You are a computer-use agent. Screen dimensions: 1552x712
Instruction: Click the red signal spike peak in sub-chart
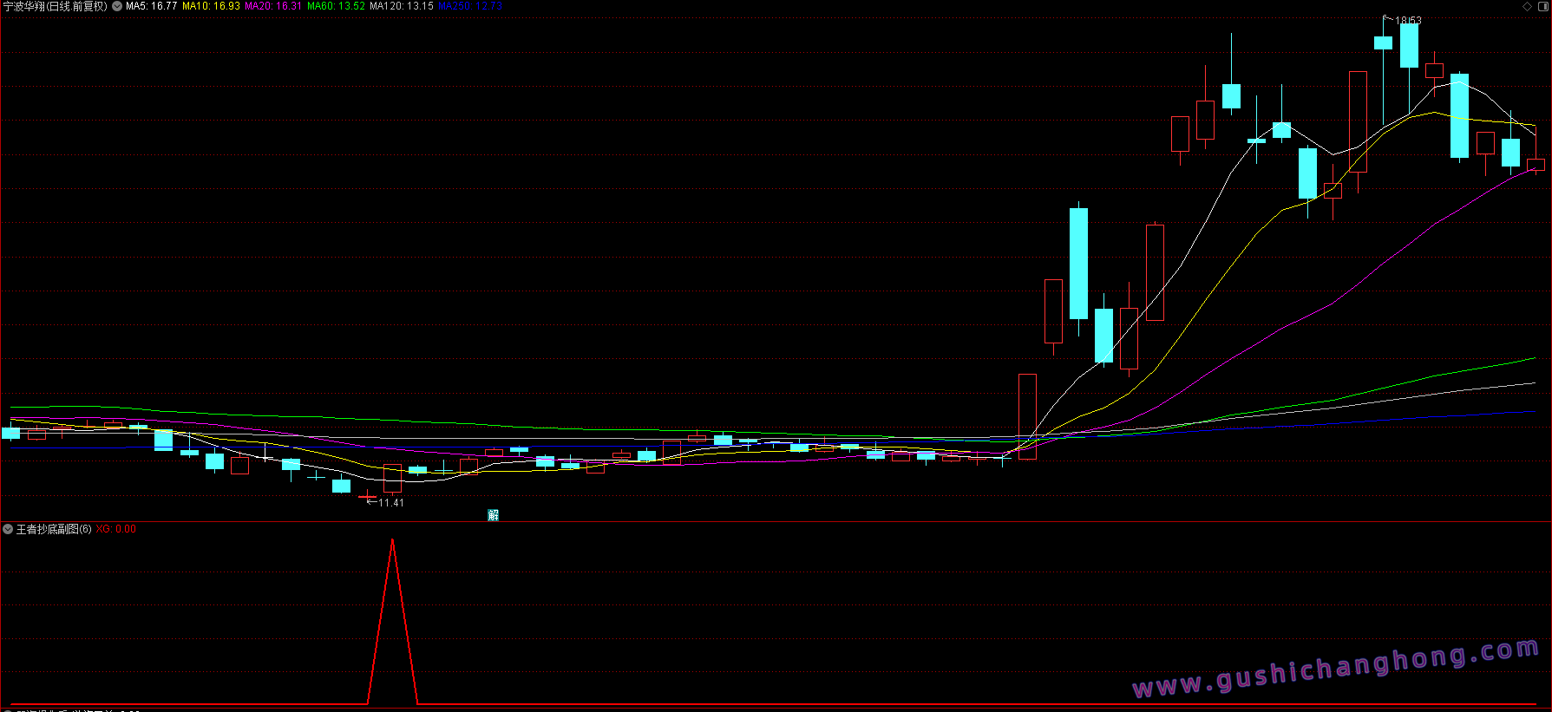click(393, 541)
